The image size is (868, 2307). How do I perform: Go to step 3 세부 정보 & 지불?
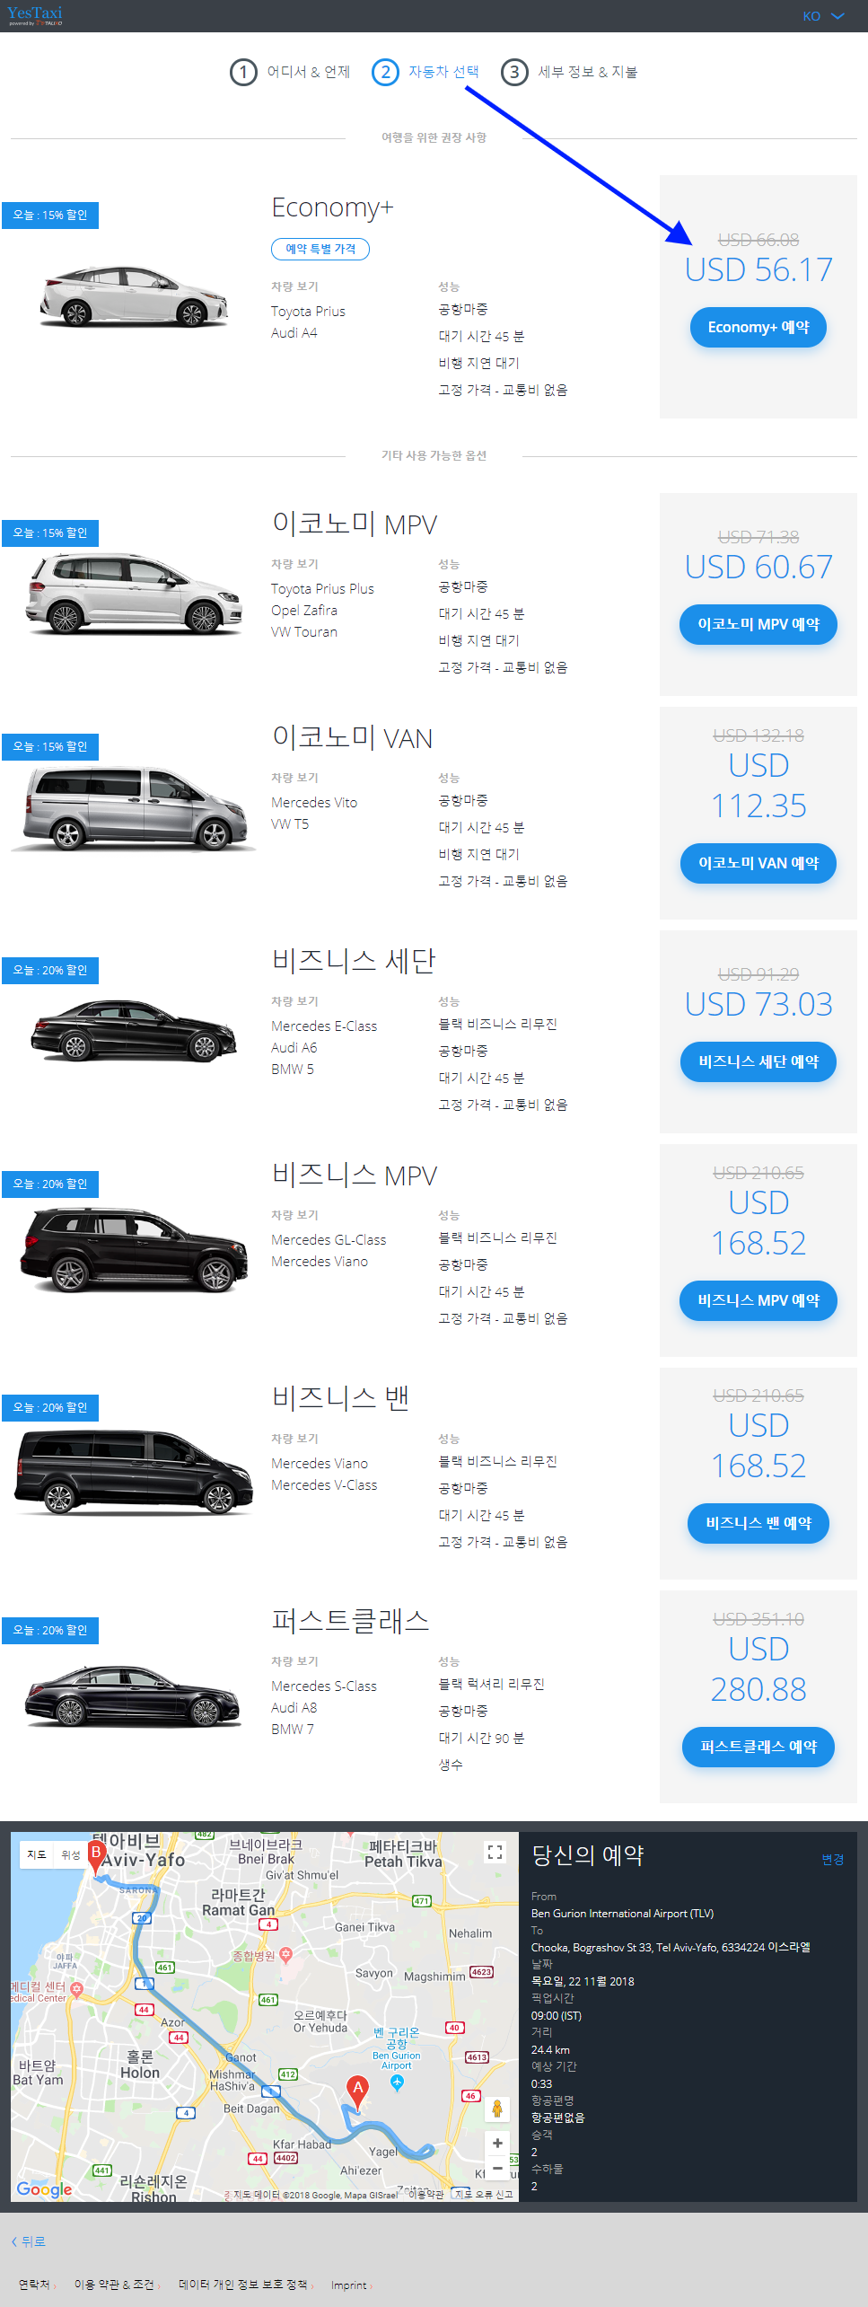click(x=569, y=72)
